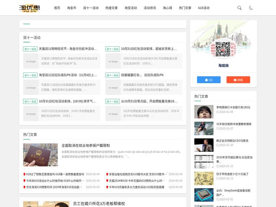Open the 活动资讯 menu item

(150, 8)
